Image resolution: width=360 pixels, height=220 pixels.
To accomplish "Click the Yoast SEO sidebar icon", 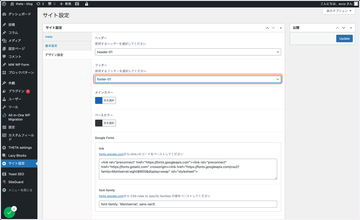I will click(x=4, y=174).
